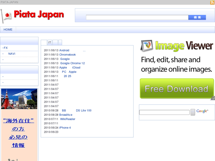Click the Google logo beside search box
This screenshot has height=161, width=215.
[x=202, y=111]
